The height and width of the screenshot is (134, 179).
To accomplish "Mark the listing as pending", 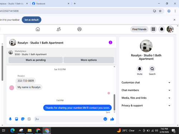I will click(35, 60).
